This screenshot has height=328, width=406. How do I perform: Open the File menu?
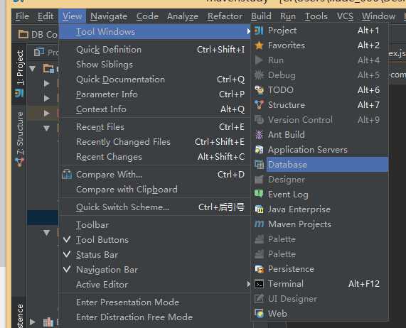[x=22, y=16]
